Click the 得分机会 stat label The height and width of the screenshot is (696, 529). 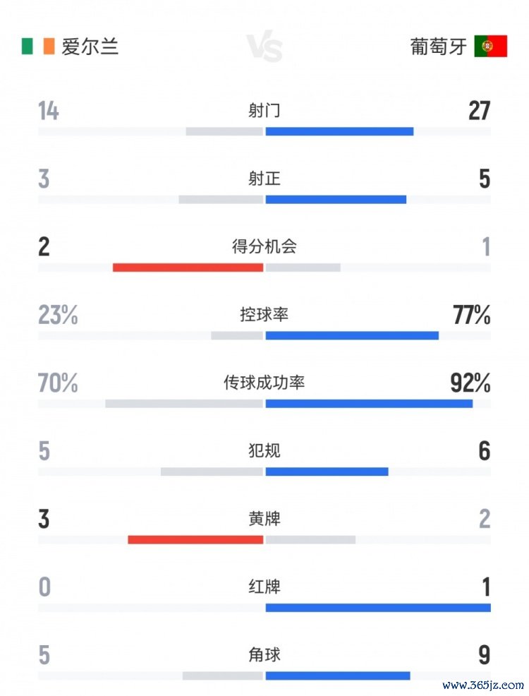(264, 246)
